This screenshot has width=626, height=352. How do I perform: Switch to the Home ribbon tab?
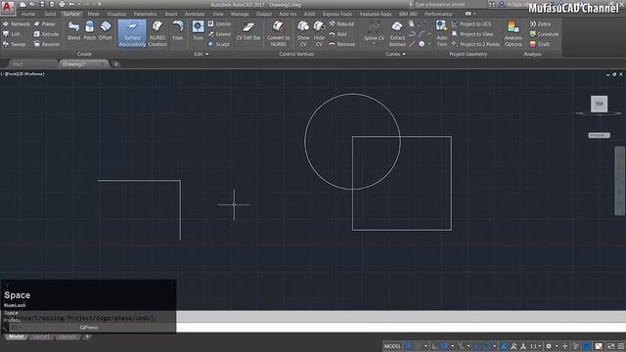tap(28, 14)
